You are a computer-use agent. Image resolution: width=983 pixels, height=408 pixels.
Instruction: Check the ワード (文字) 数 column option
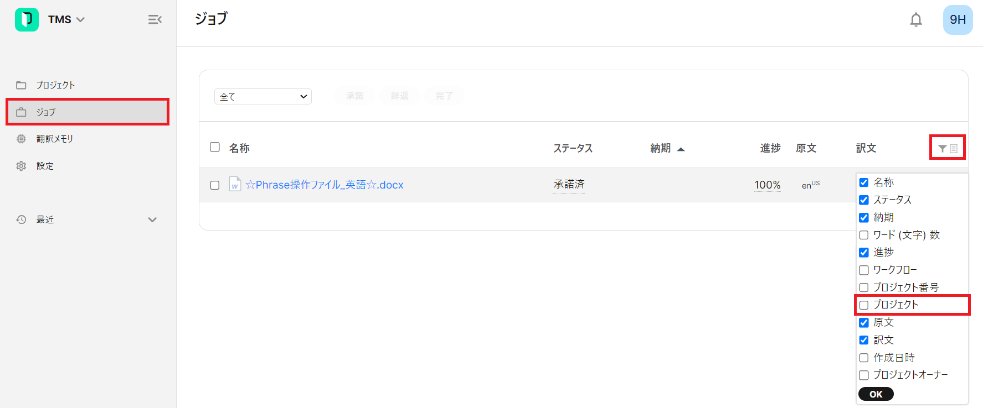[864, 235]
